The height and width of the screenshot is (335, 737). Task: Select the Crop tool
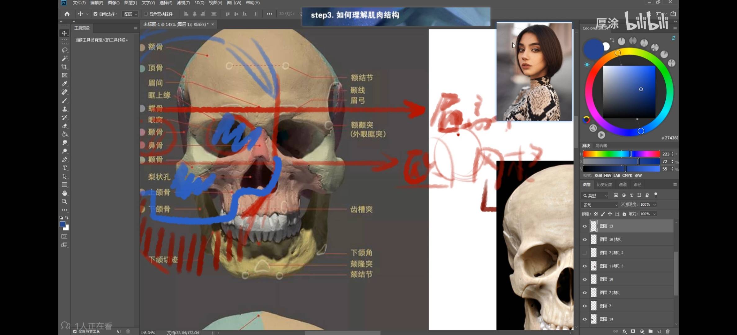(x=65, y=67)
